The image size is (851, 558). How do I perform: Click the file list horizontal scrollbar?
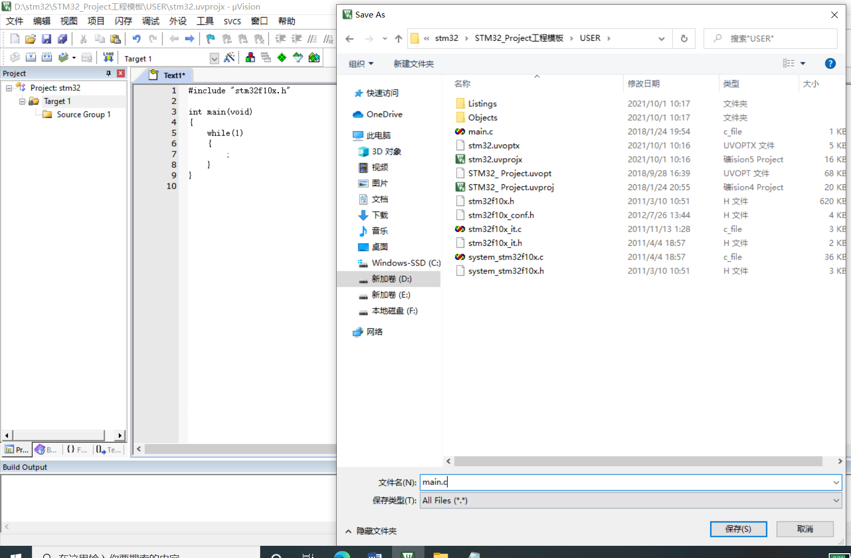point(638,461)
